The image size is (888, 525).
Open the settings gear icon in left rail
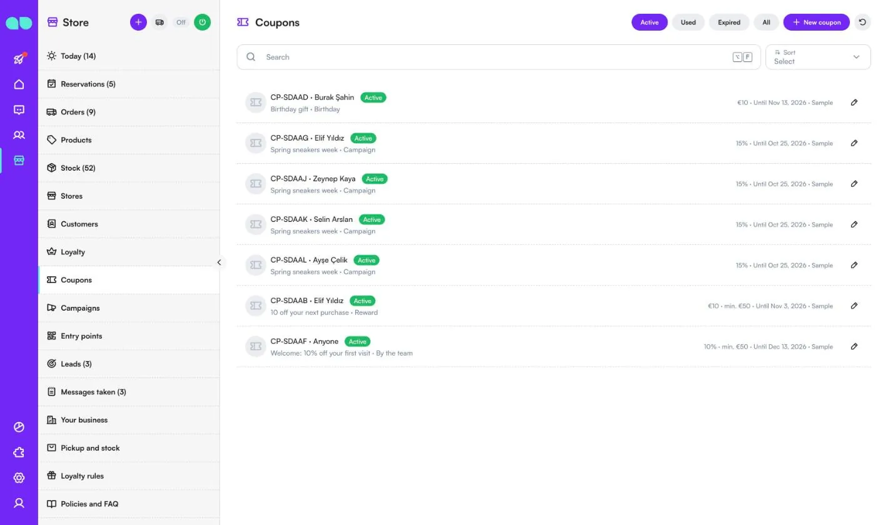pyautogui.click(x=19, y=477)
